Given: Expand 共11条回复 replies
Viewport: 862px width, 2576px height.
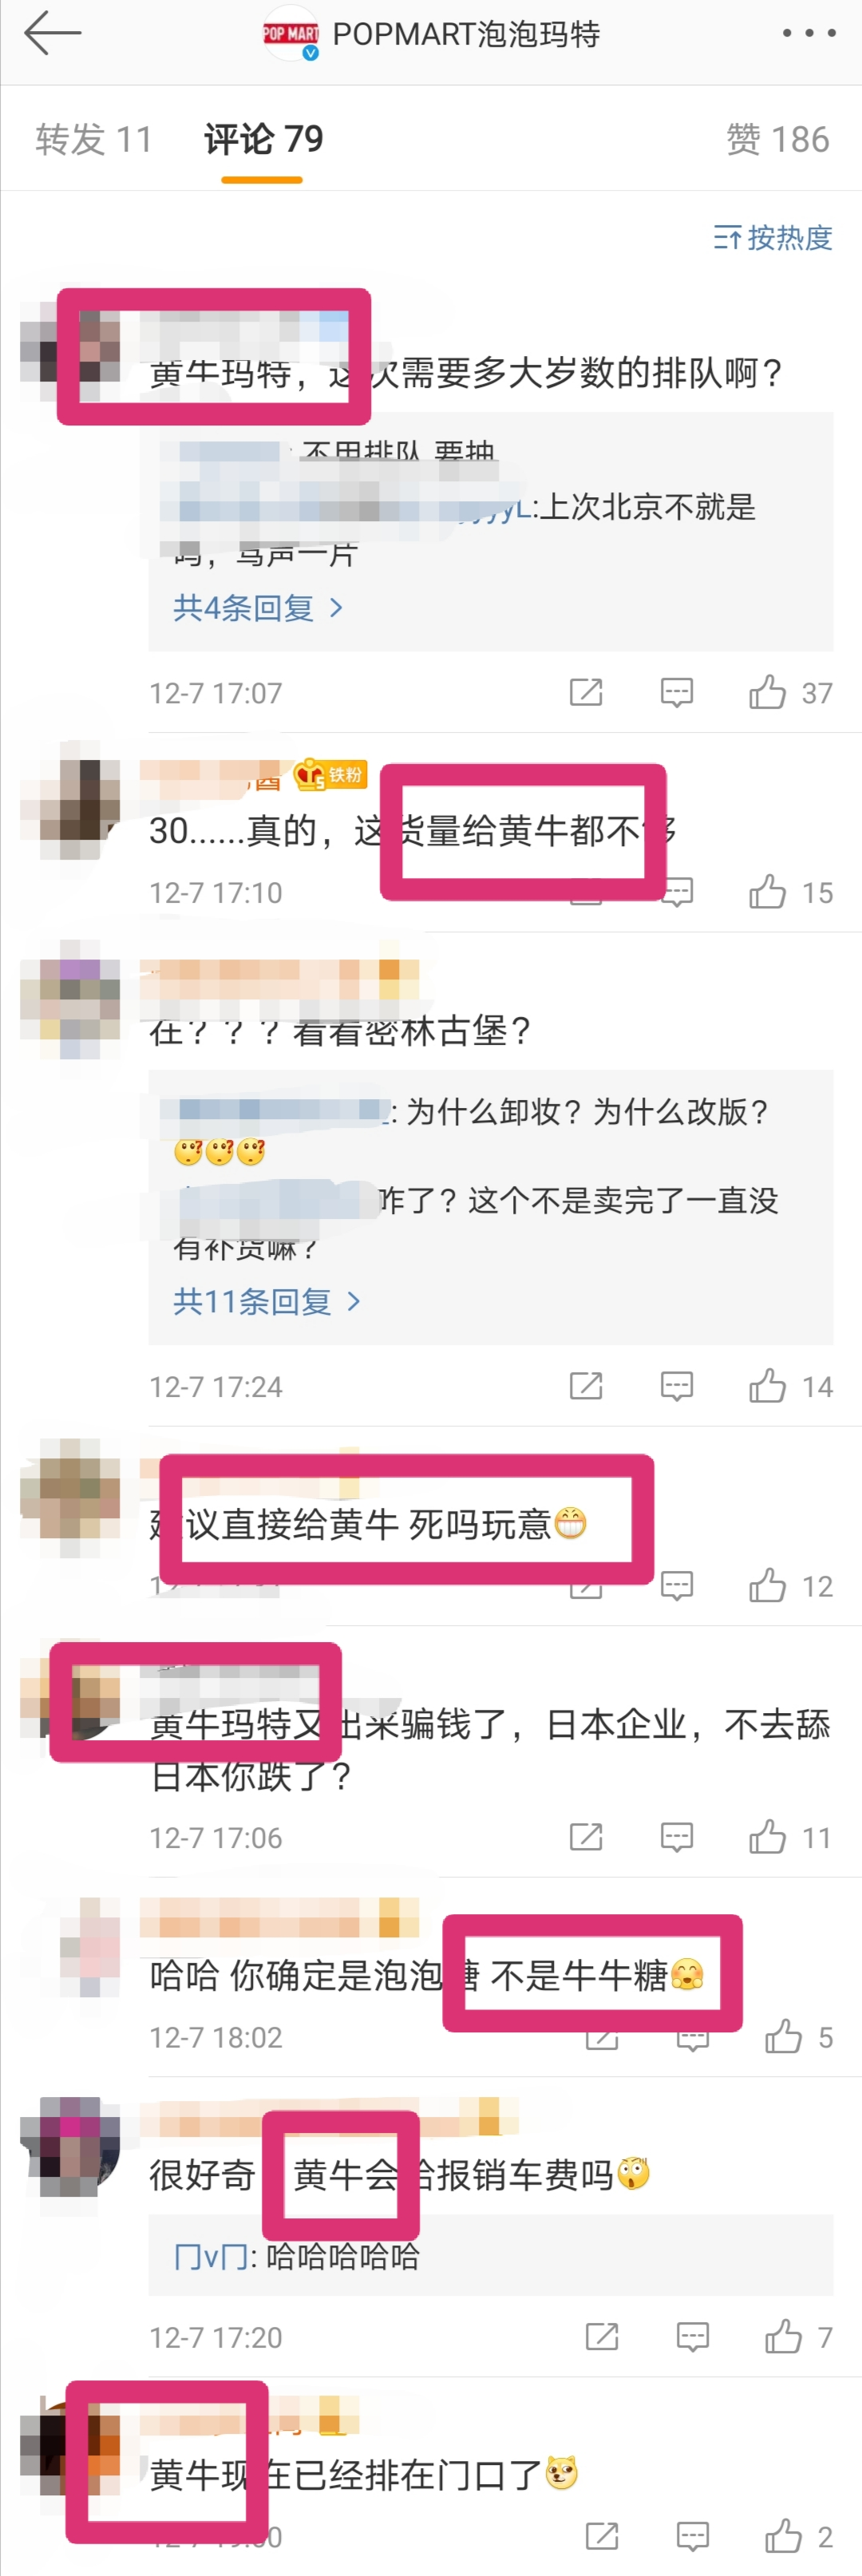Looking at the screenshot, I should pos(266,1301).
